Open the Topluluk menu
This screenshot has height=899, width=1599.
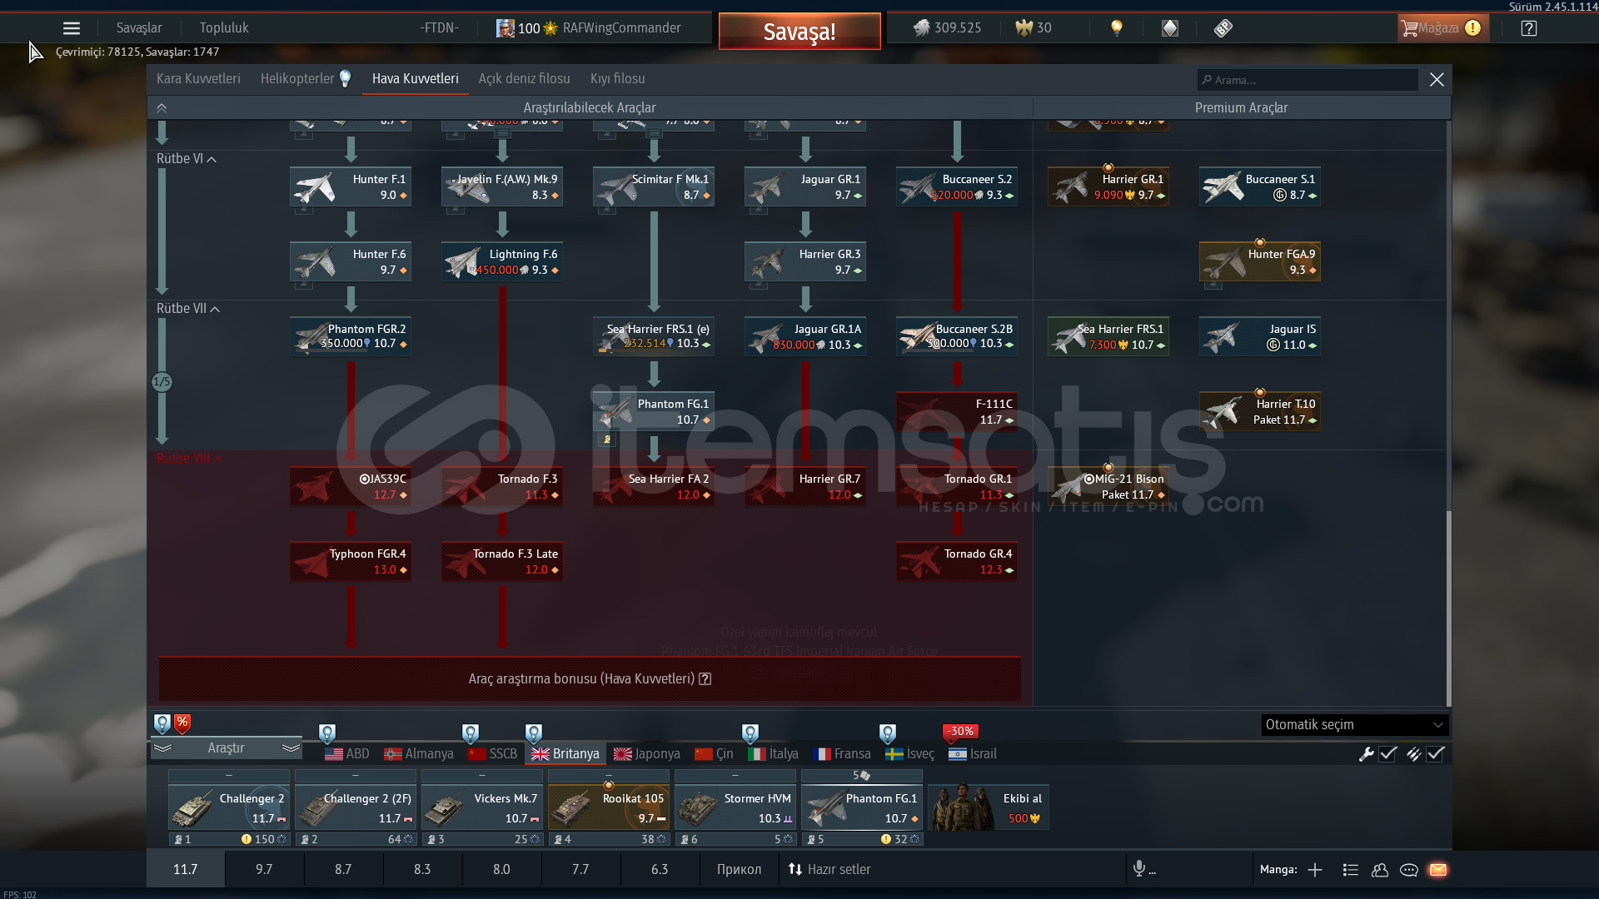coord(224,28)
